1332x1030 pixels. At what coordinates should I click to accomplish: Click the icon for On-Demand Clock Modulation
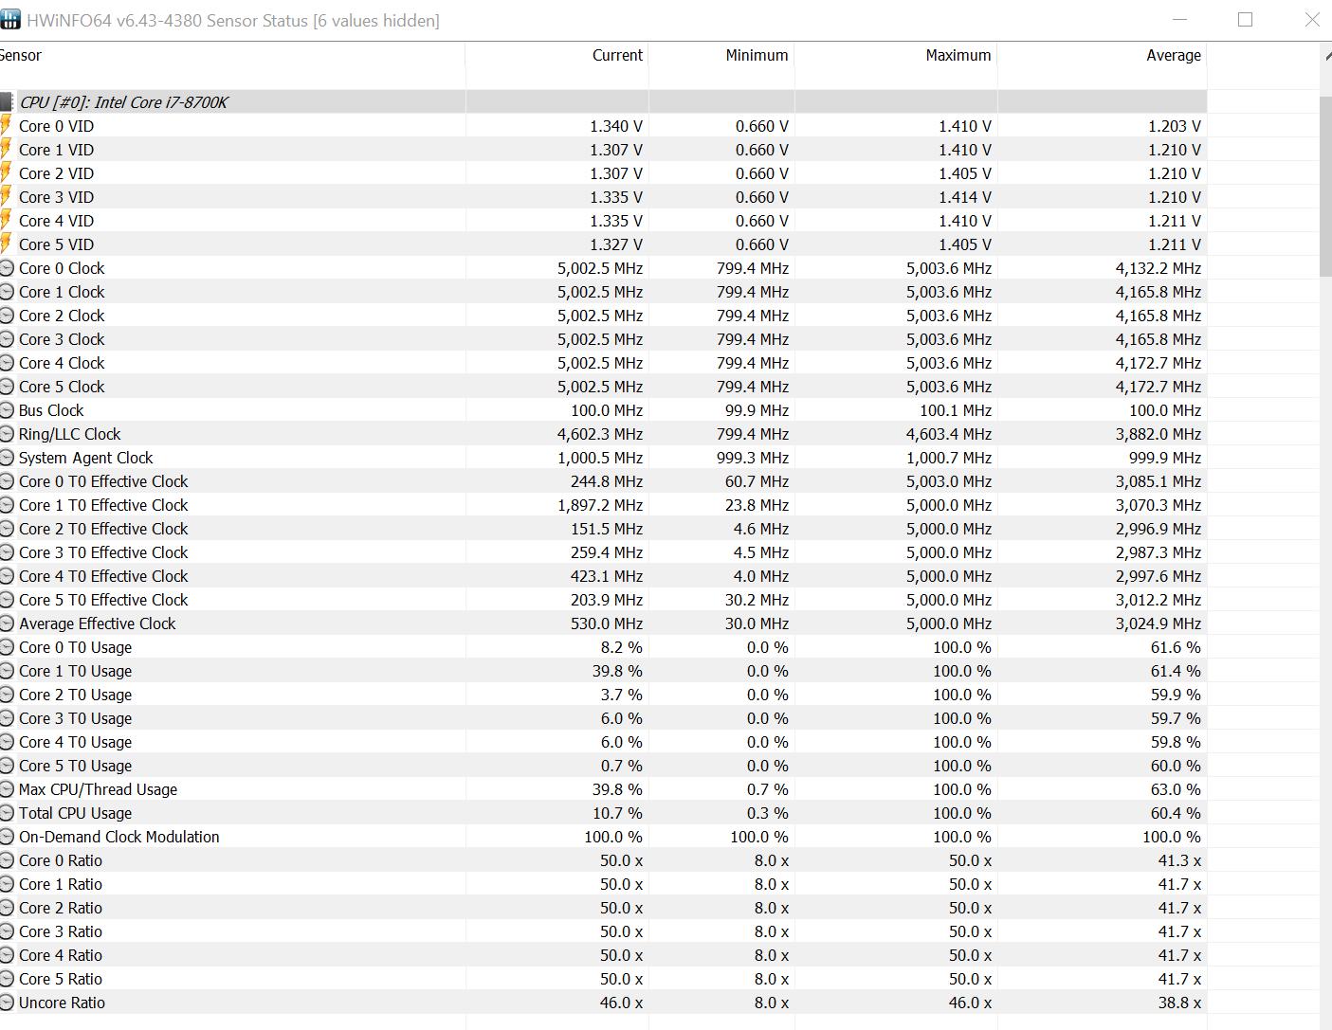7,837
